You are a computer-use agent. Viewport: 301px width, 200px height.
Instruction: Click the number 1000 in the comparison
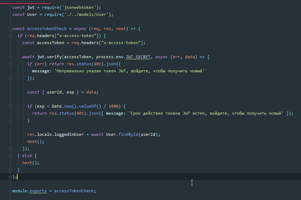point(113,106)
